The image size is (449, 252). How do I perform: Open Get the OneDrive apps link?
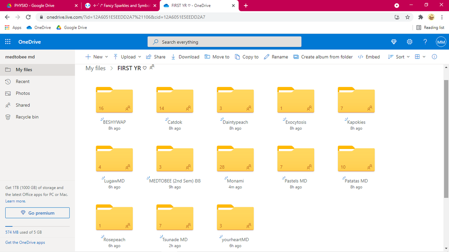(25, 242)
